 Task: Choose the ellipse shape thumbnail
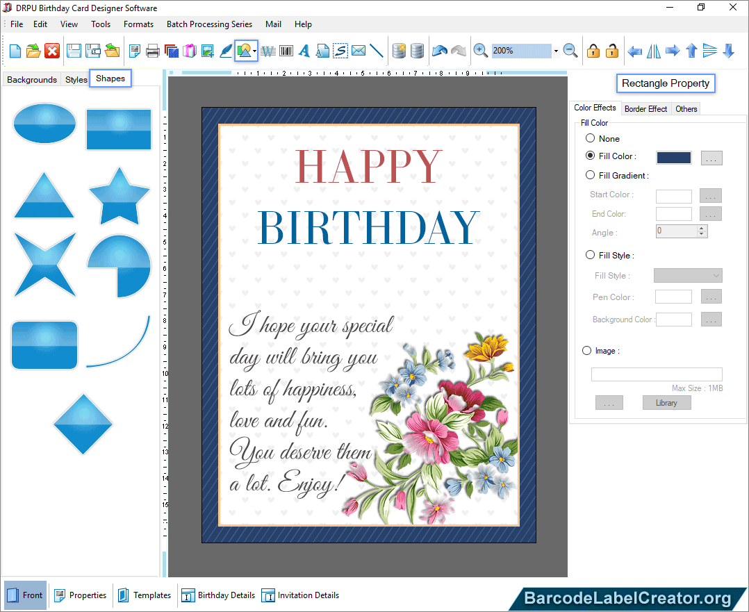(44, 123)
